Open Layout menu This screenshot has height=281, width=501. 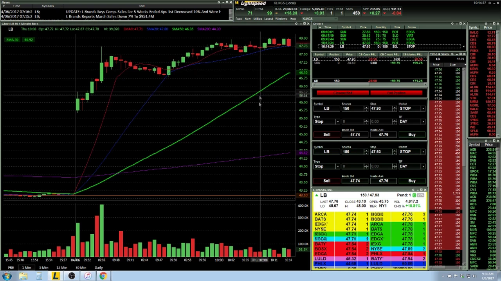point(269,19)
